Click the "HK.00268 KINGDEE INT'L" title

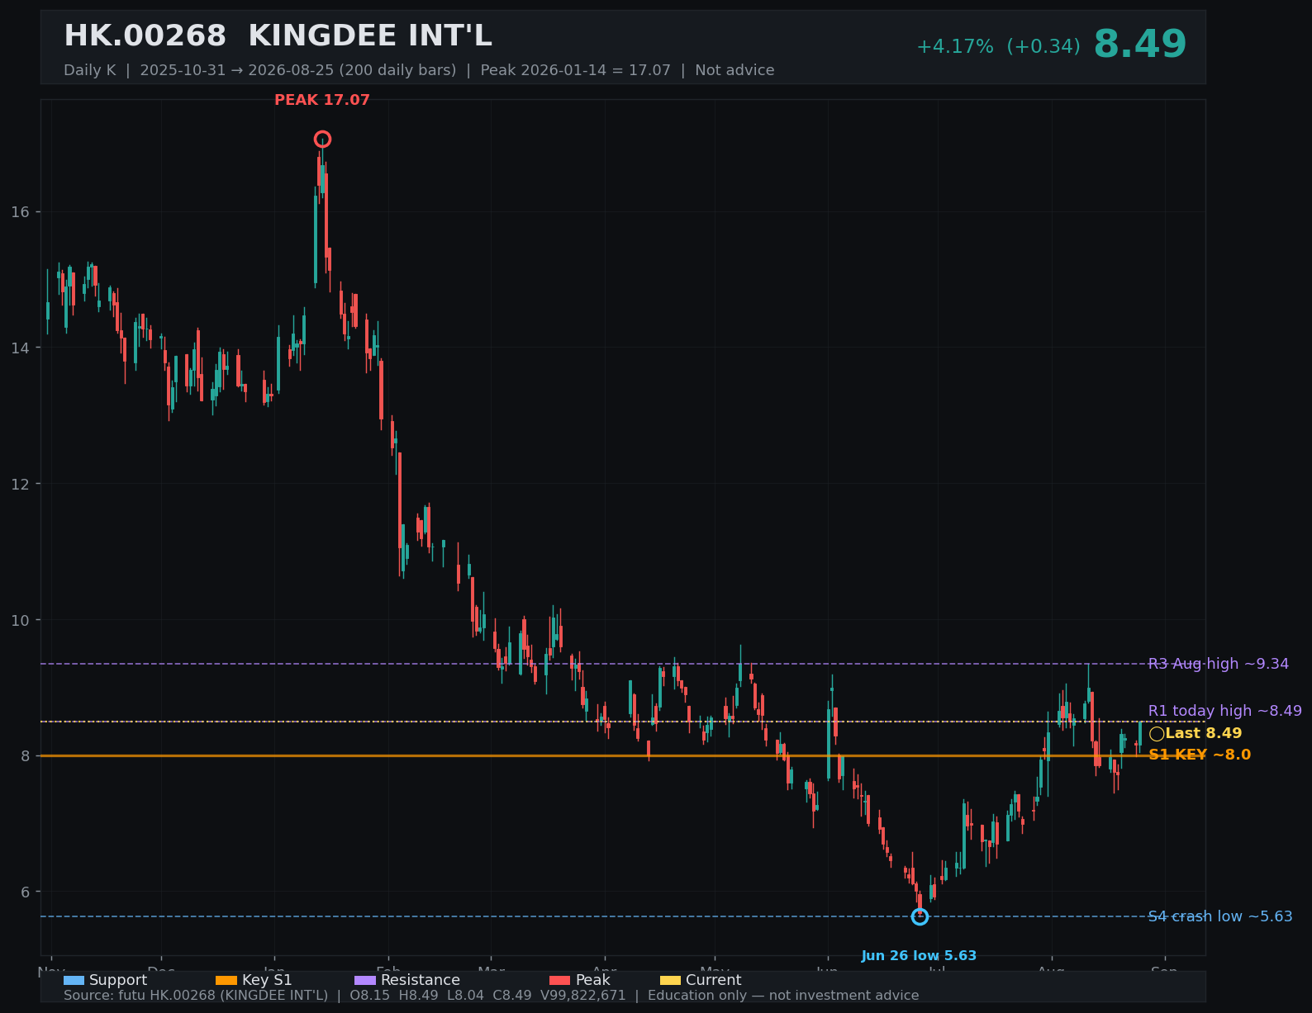point(278,36)
